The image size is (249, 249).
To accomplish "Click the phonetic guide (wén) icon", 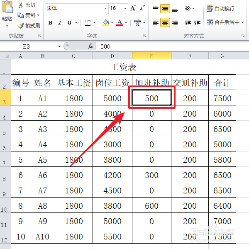I will click(x=137, y=23).
